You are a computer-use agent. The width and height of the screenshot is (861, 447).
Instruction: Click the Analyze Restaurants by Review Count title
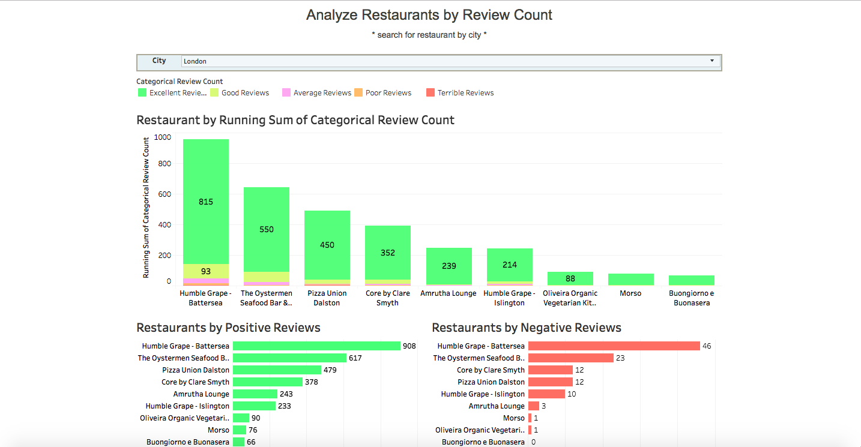[x=429, y=15]
